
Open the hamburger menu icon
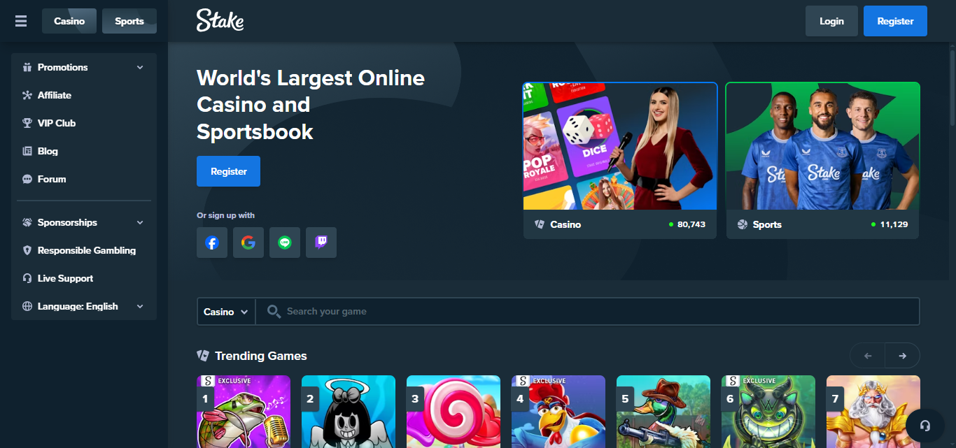(21, 21)
